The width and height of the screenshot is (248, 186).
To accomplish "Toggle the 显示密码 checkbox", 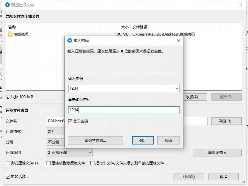I will pyautogui.click(x=70, y=121).
